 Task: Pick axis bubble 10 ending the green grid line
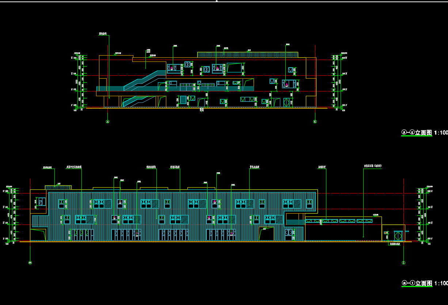point(30,263)
